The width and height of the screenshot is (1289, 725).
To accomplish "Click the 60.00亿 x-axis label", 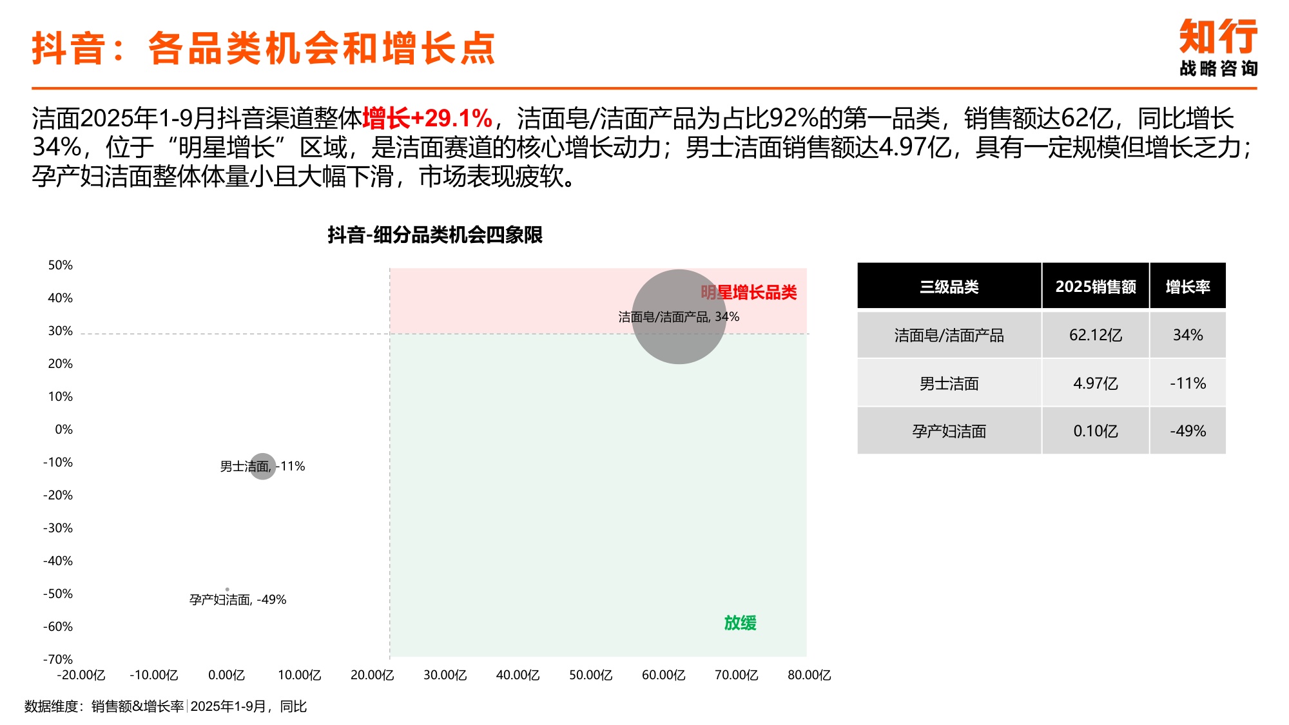I will pyautogui.click(x=664, y=675).
